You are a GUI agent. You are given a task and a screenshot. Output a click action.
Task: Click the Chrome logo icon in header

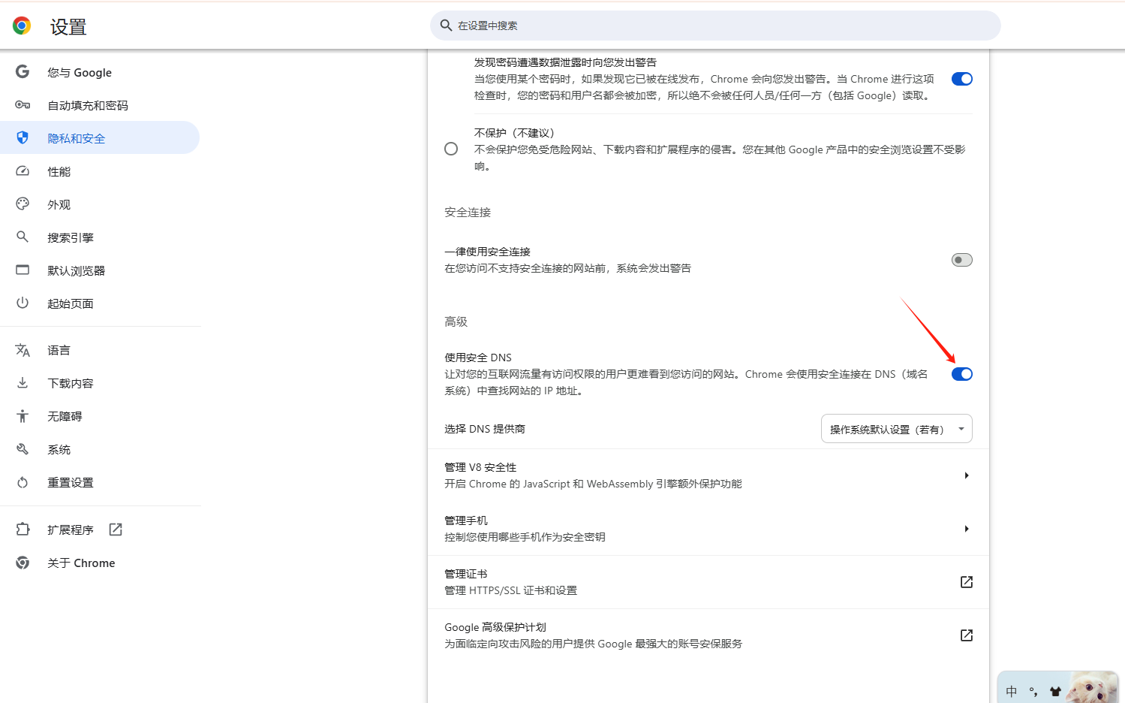(x=22, y=26)
